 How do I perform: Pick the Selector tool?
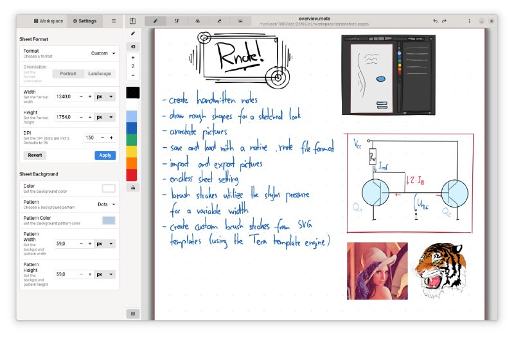pyautogui.click(x=240, y=21)
